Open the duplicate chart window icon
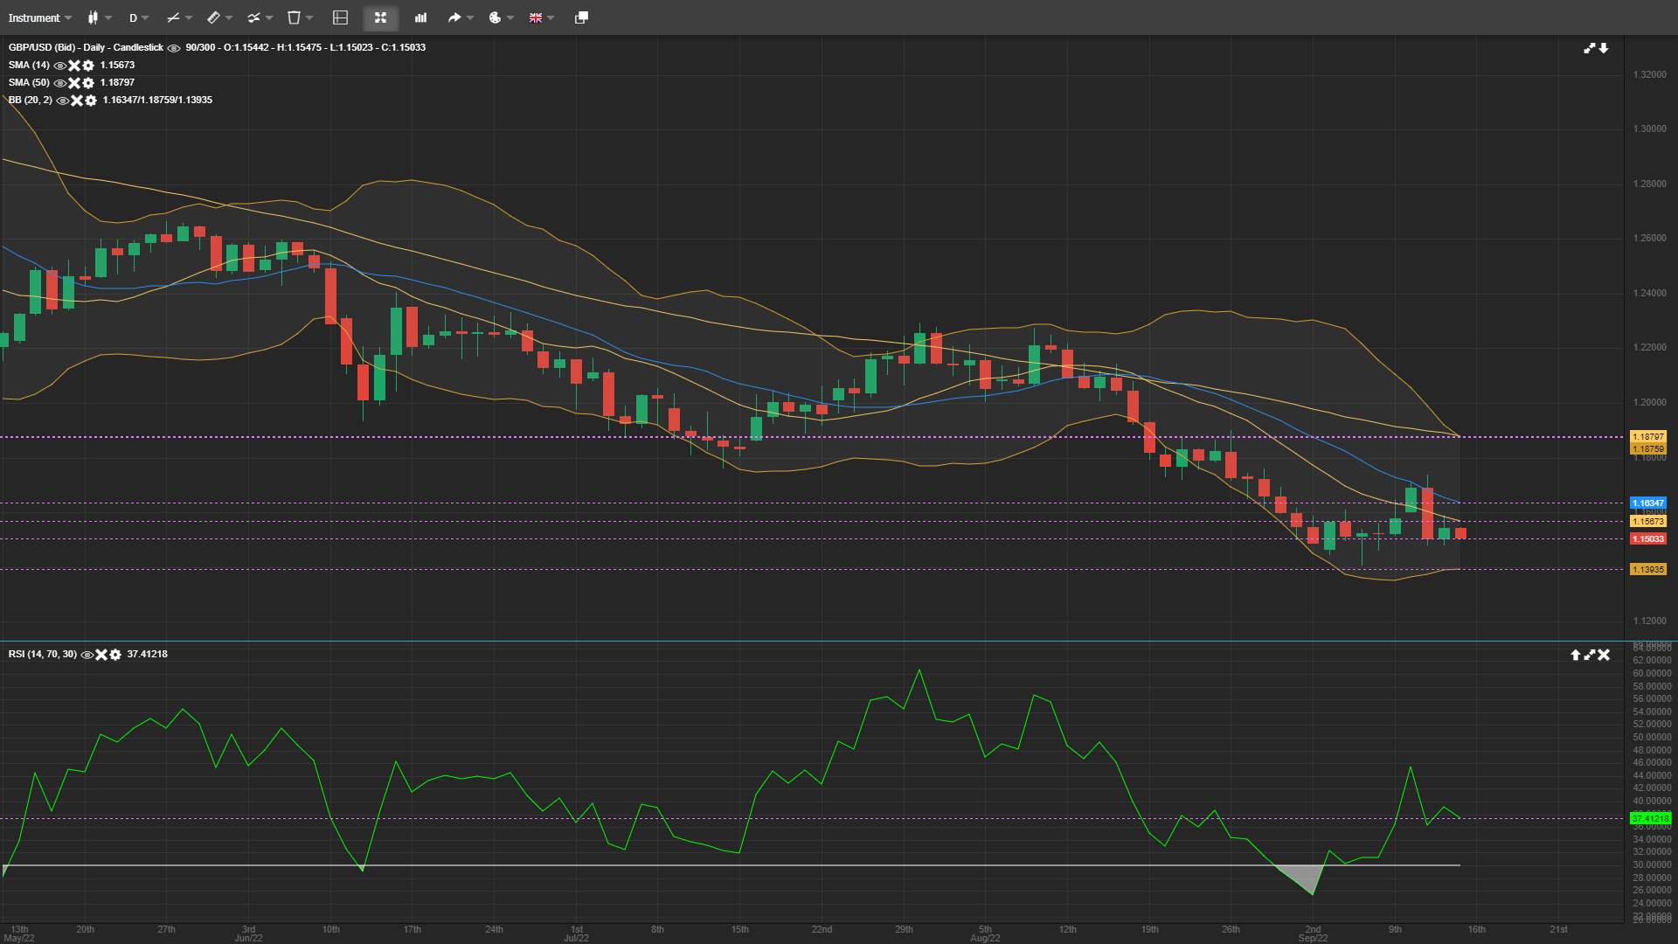Screen dimensions: 1678x944 tap(579, 17)
